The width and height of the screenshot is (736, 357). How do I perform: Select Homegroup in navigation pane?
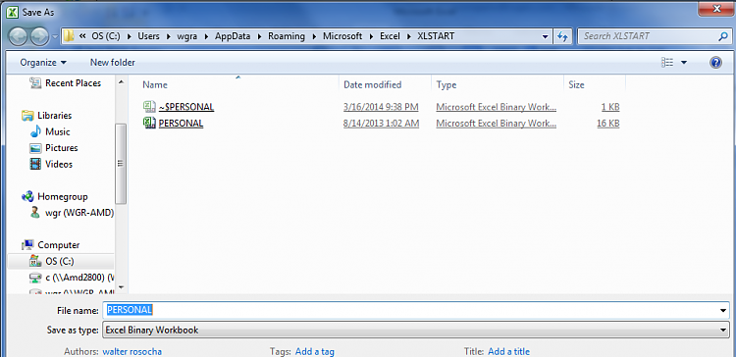[63, 196]
